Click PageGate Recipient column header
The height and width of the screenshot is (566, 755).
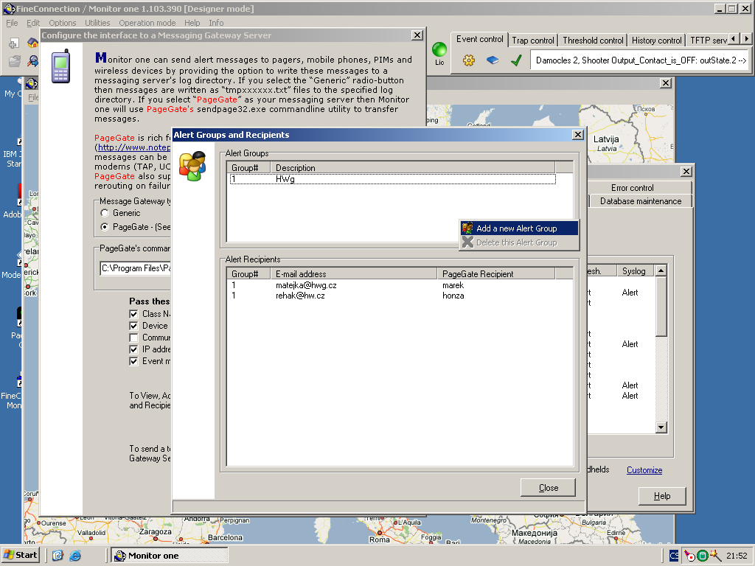coord(496,274)
